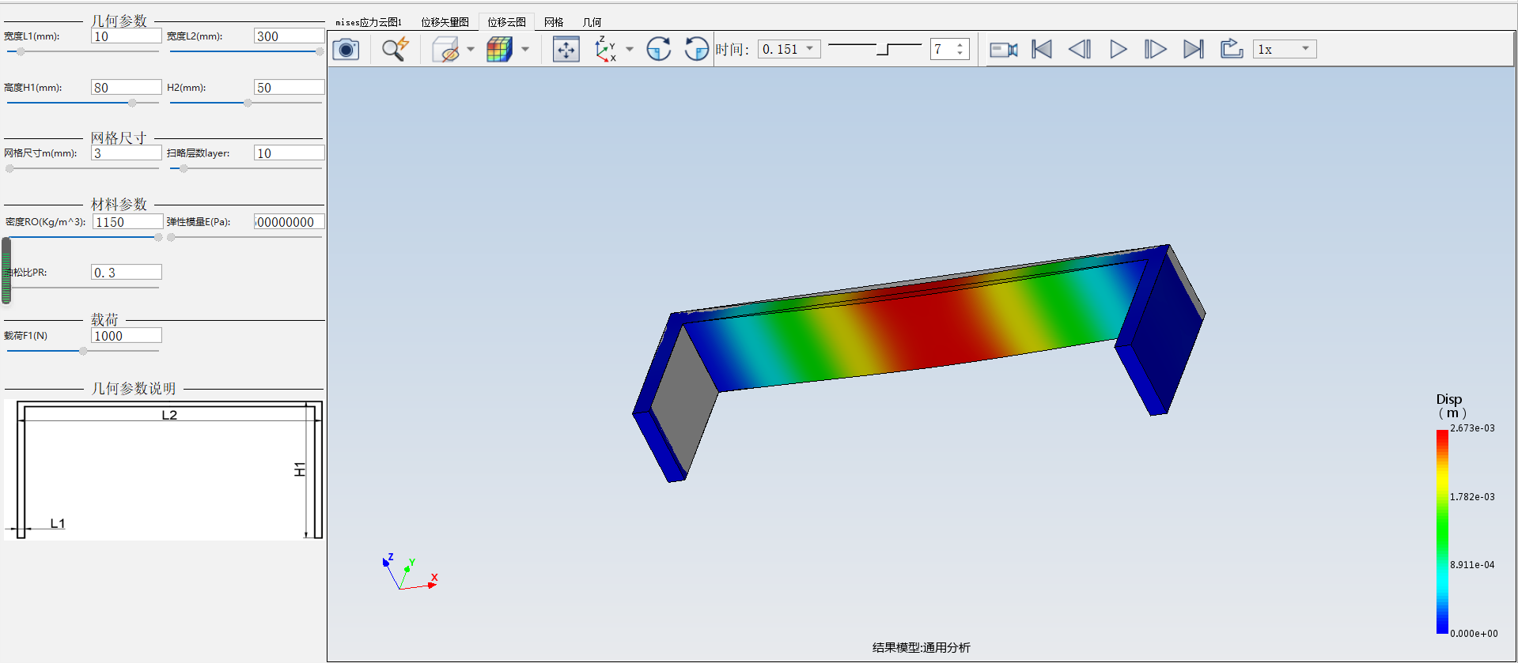The image size is (1518, 663).
Task: Click the frame number field showing 7
Action: click(943, 49)
